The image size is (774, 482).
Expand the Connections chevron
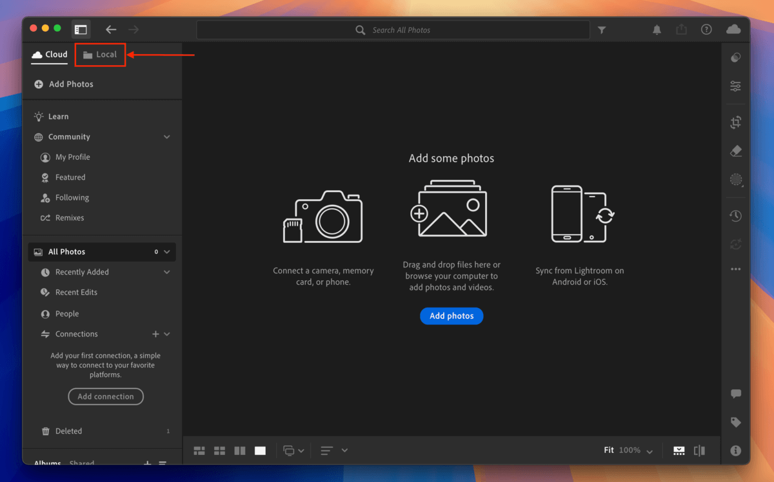tap(167, 334)
